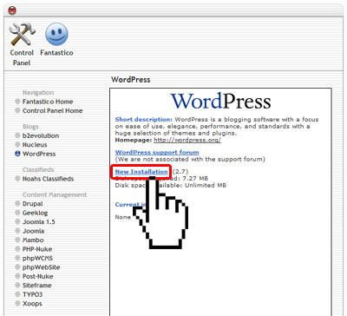Close the window with red button
The image size is (347, 316).
12,10
